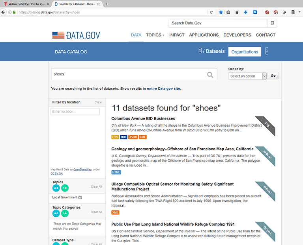Open a new browser tab
Screen dimensions: 303x245
pos(107,4)
